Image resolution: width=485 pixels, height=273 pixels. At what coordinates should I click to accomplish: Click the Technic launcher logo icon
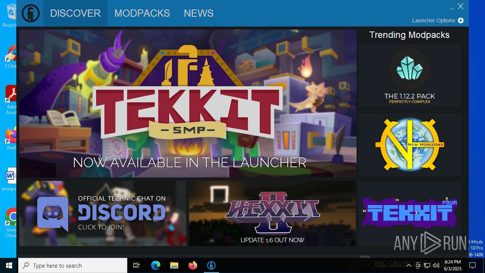click(x=31, y=13)
